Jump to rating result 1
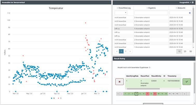This screenshot has height=105, width=196. point(125,94)
